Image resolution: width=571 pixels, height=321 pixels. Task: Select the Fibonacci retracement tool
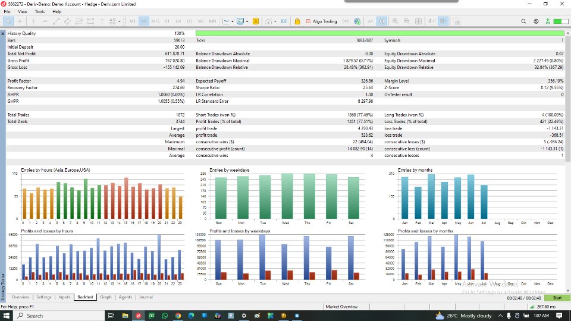[x=79, y=21]
